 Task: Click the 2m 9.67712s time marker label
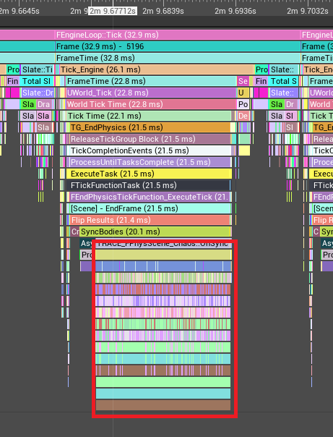(x=113, y=11)
